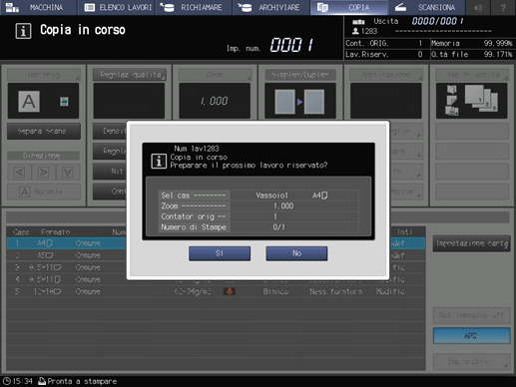Viewport: 516px width, 387px height.
Task: Open the Zoom setting
Action: point(215,75)
